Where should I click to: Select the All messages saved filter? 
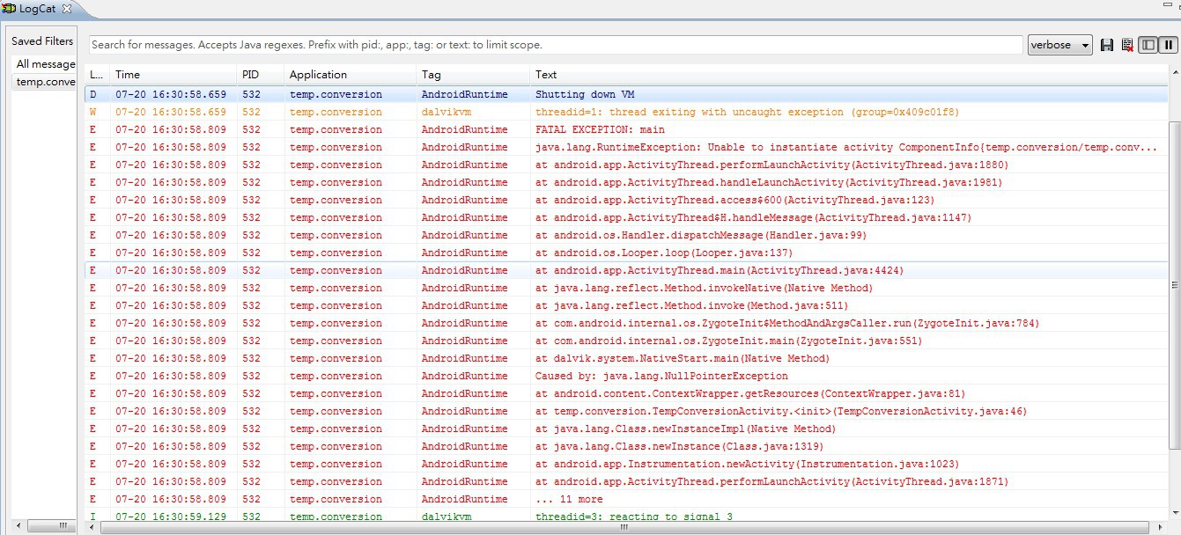[x=45, y=64]
